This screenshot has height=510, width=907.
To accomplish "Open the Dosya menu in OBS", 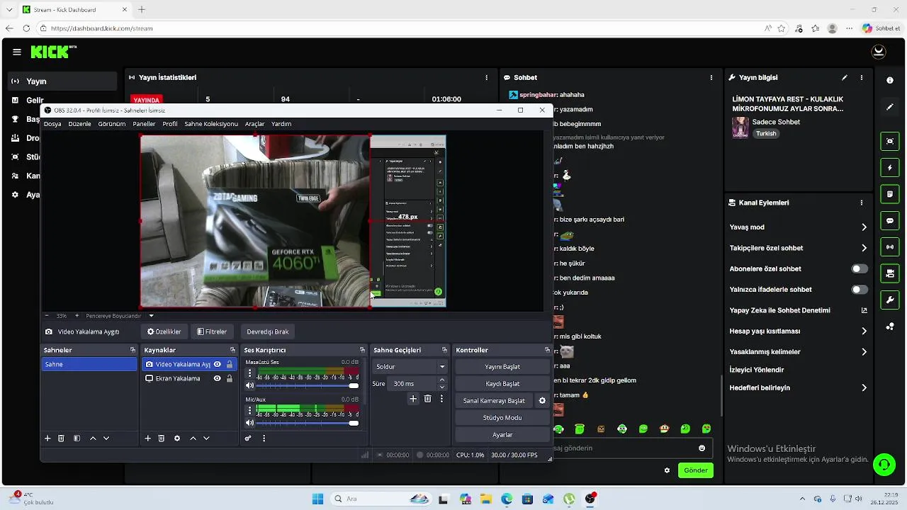I will (x=52, y=124).
